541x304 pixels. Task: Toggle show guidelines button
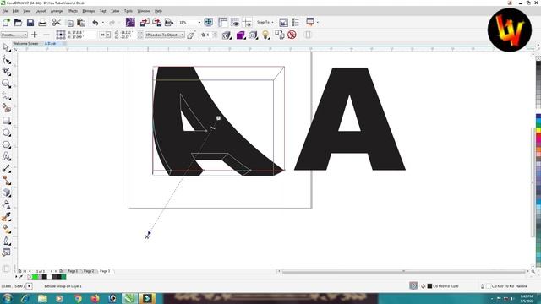(x=247, y=23)
